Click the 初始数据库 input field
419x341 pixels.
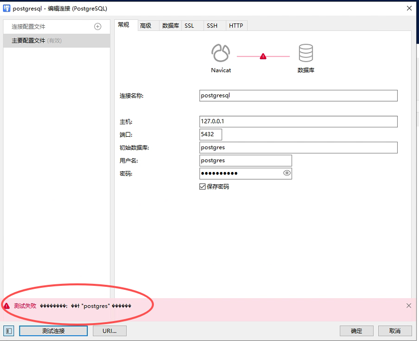tap(298, 148)
